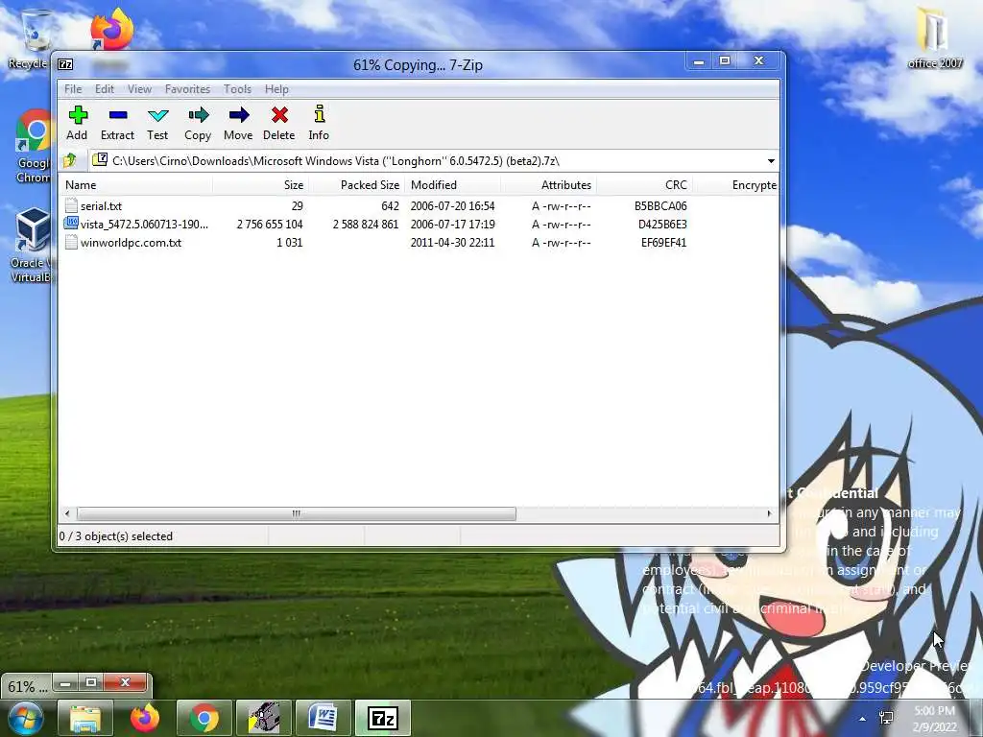The height and width of the screenshot is (737, 983).
Task: Sort by the Modified column header
Action: [x=453, y=185]
